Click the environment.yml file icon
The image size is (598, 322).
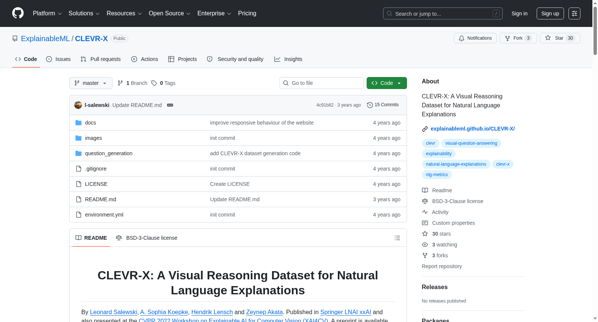pos(78,215)
